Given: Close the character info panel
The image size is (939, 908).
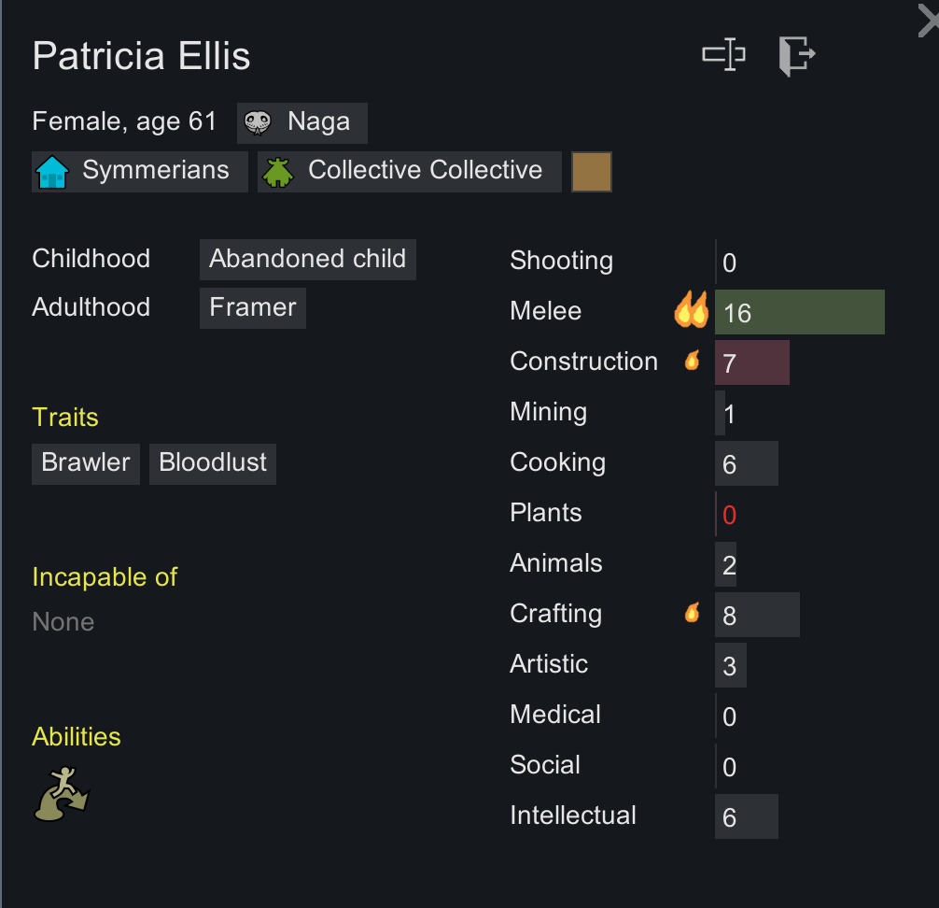Looking at the screenshot, I should (x=928, y=21).
